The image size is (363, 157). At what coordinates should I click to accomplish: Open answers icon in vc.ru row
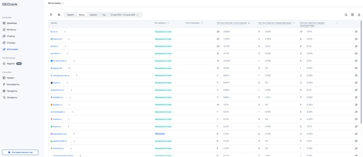click(x=356, y=32)
